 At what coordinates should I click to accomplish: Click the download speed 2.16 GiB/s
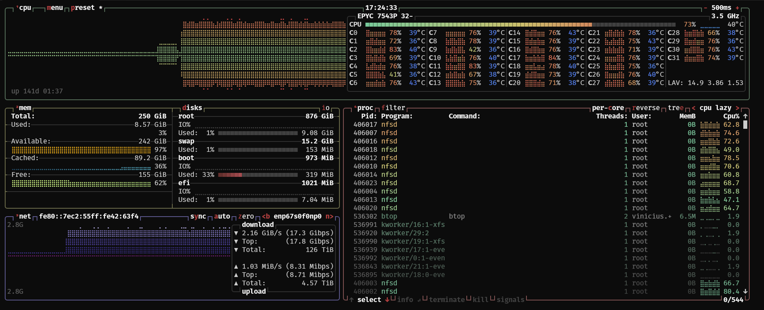pyautogui.click(x=262, y=233)
